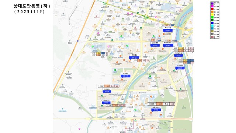Select the 어울림하트 complex name label

[156, 108]
